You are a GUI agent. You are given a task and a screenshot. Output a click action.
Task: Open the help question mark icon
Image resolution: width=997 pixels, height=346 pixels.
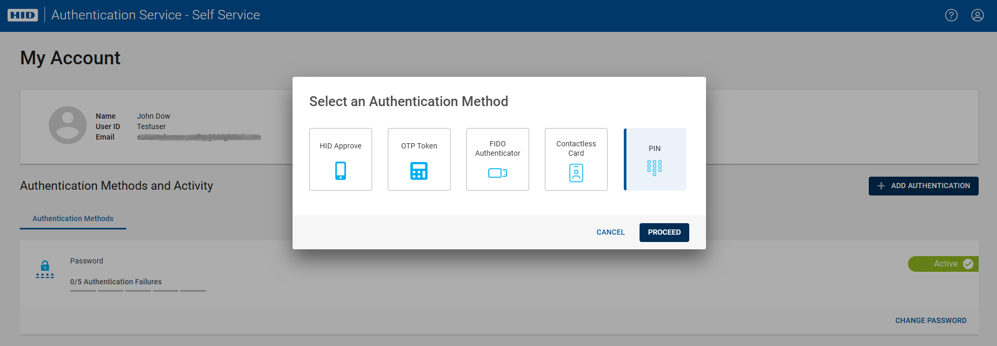point(951,15)
